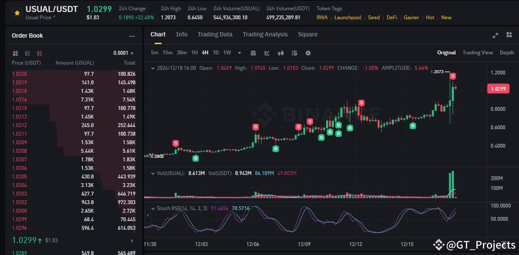Switch order book to buy orders only view

point(27,53)
